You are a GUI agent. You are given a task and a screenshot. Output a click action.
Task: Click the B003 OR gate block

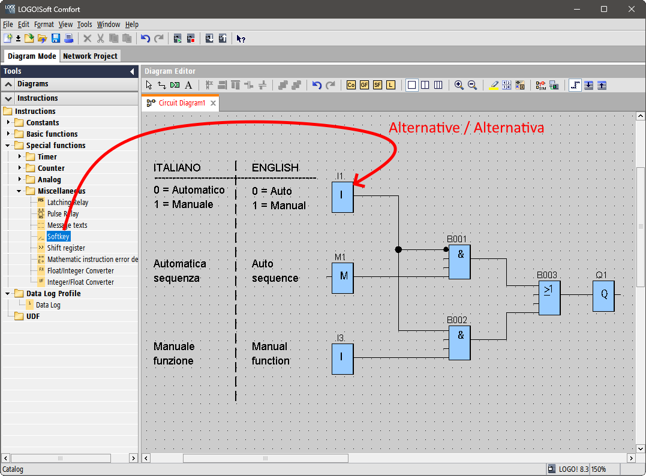tap(549, 298)
